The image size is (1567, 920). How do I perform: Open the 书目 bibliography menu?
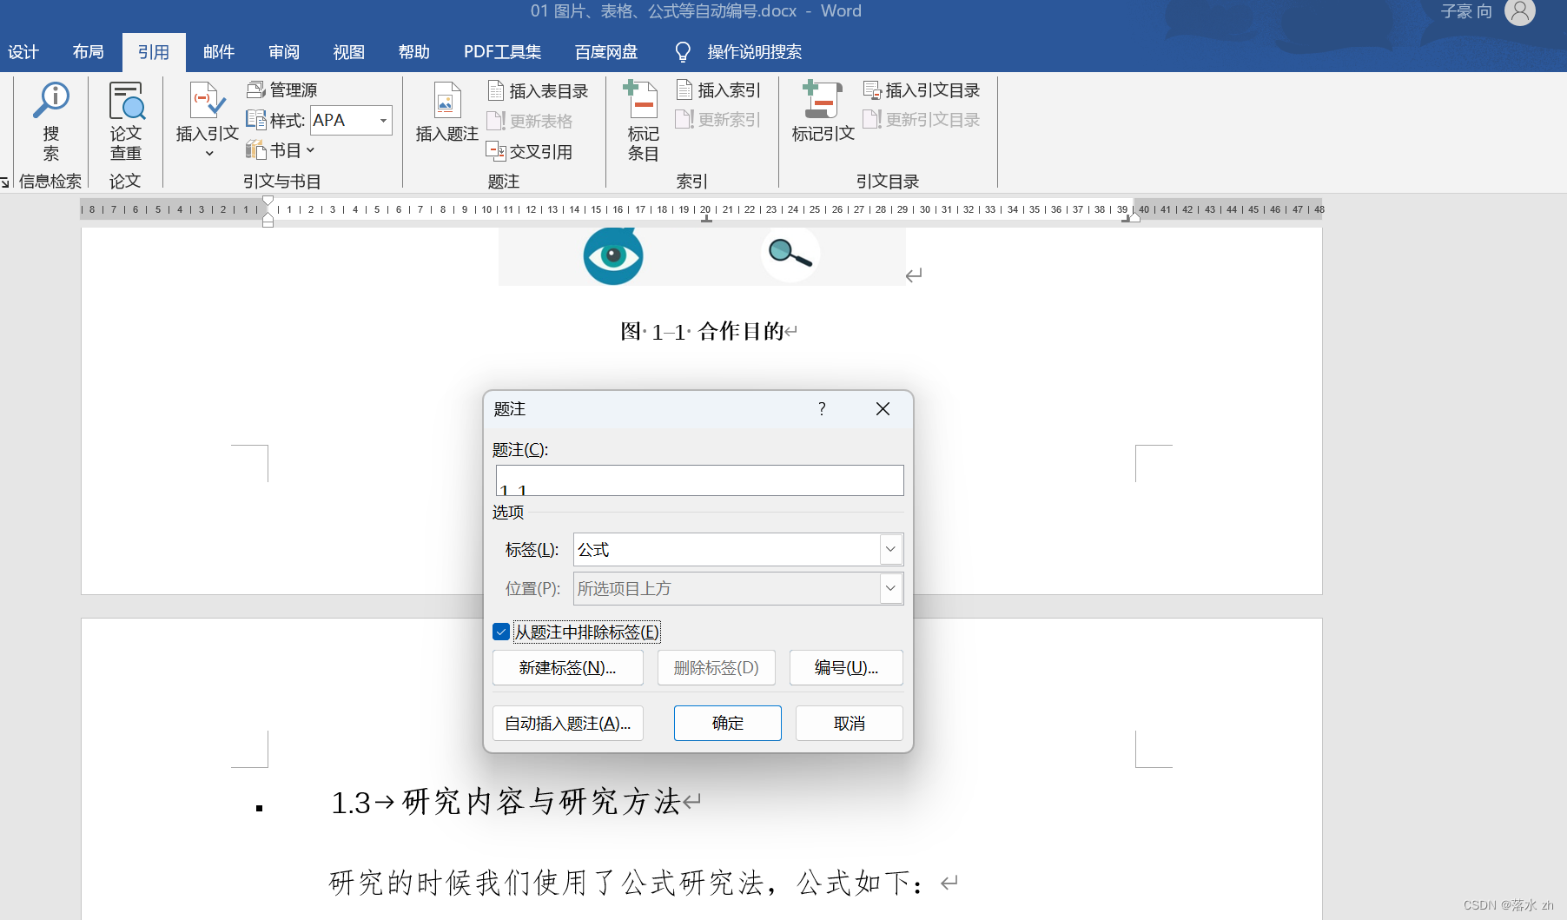point(281,150)
